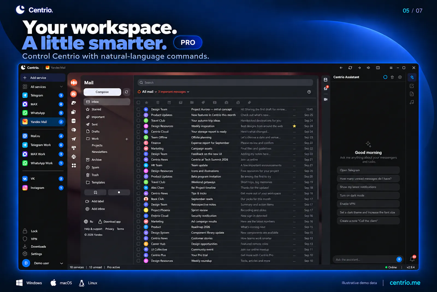Open the video camera icon in side strip
Viewport: 437px width, 292px height.
click(x=326, y=99)
